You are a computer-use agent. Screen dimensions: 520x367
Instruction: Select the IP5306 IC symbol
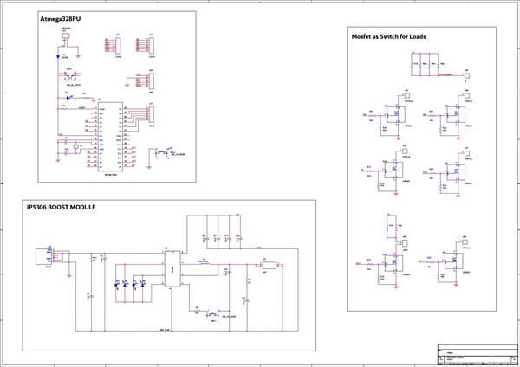click(172, 268)
